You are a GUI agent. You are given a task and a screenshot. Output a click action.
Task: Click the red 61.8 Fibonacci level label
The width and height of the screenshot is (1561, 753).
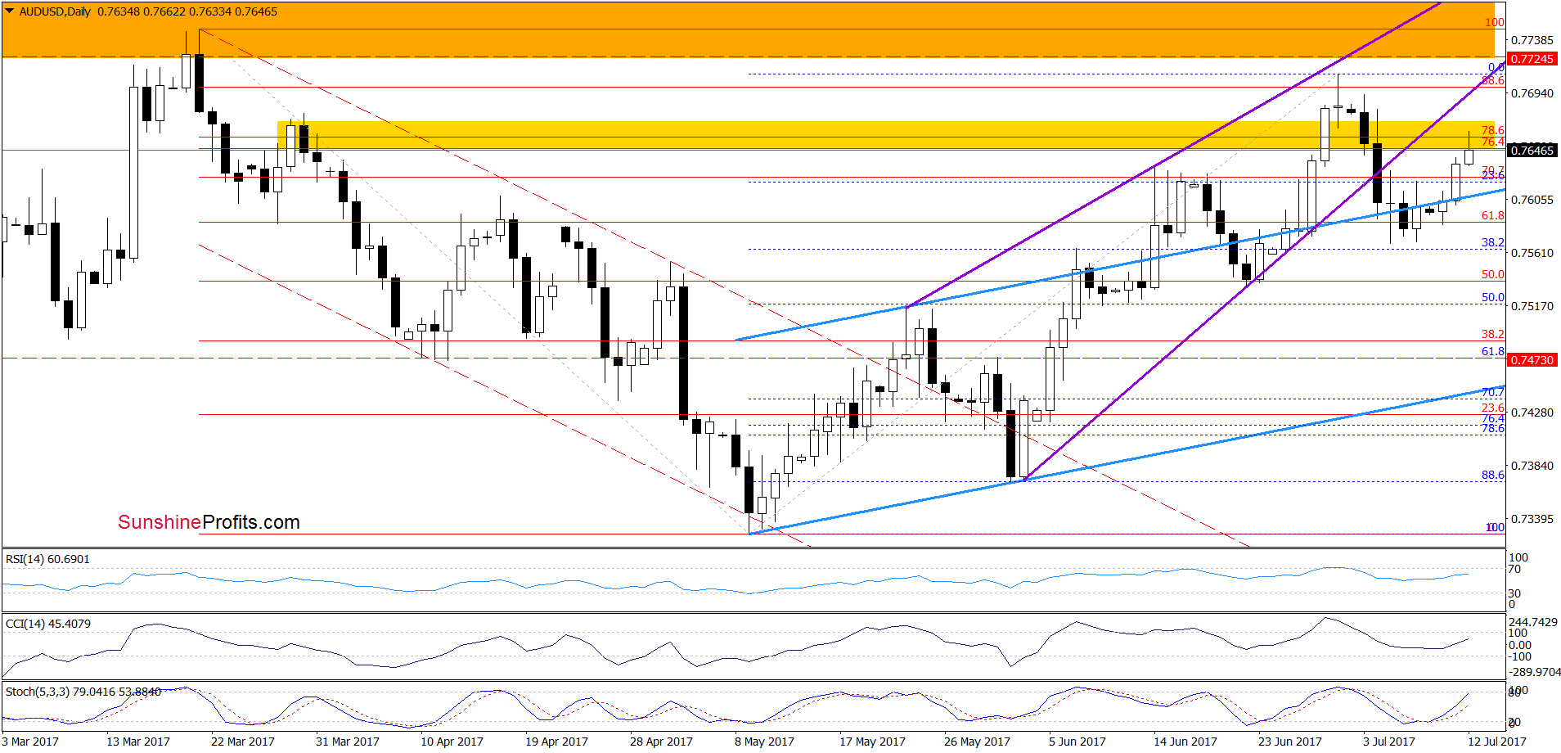[x=1493, y=215]
